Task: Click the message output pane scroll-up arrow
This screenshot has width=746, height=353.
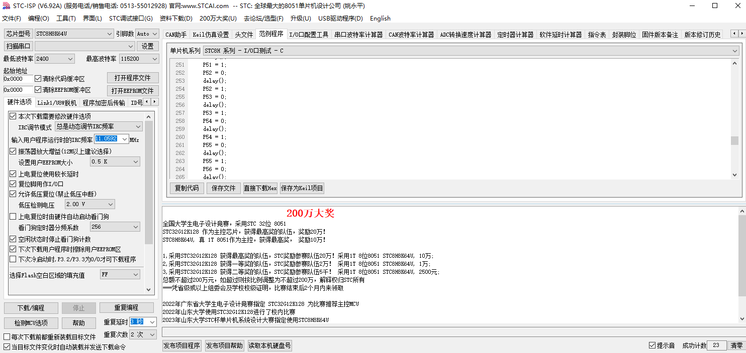Action: click(x=742, y=211)
